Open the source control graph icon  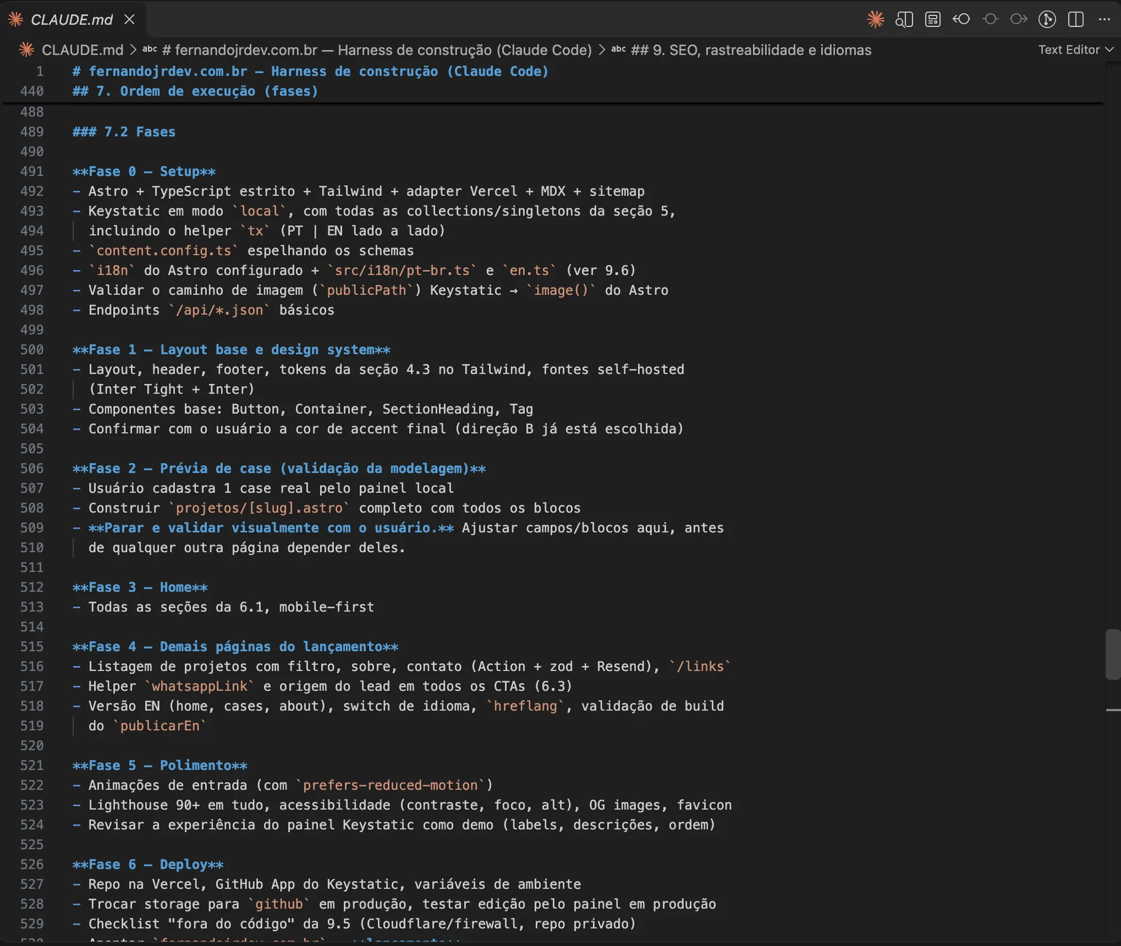(1047, 20)
